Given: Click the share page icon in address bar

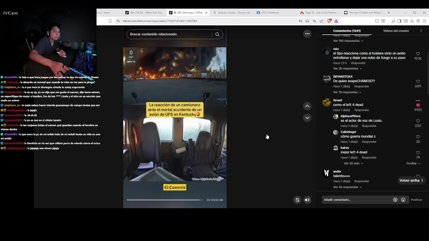Looking at the screenshot, I should click(321, 21).
